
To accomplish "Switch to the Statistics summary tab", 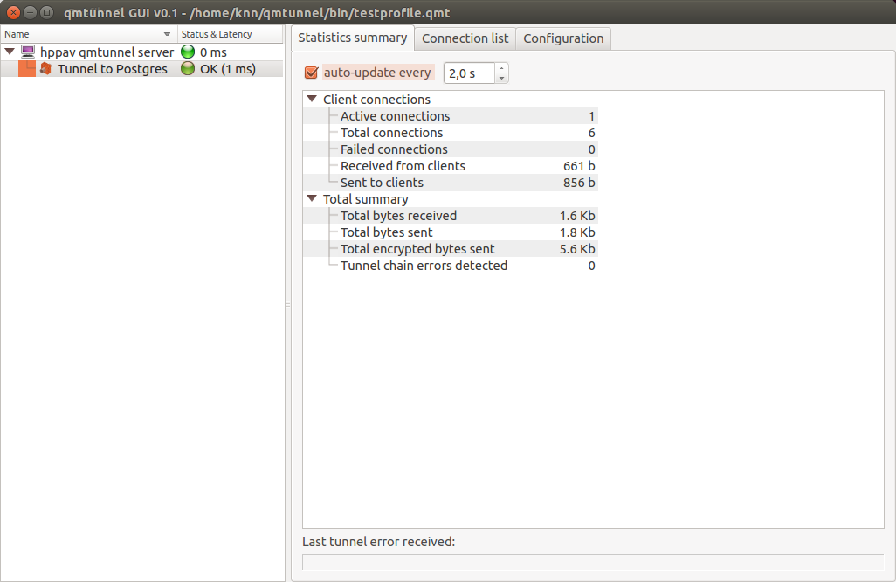I will coord(353,38).
